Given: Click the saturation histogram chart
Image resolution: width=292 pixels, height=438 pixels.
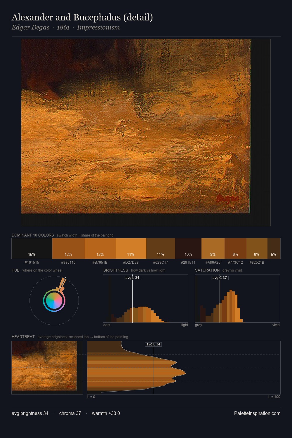Looking at the screenshot, I should (x=237, y=298).
